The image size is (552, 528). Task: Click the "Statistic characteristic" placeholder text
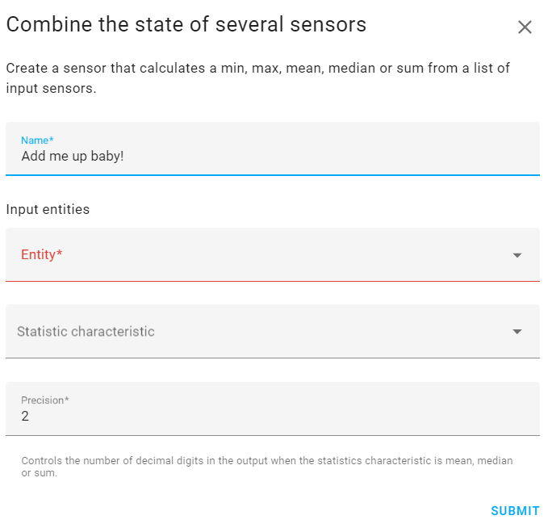86,331
